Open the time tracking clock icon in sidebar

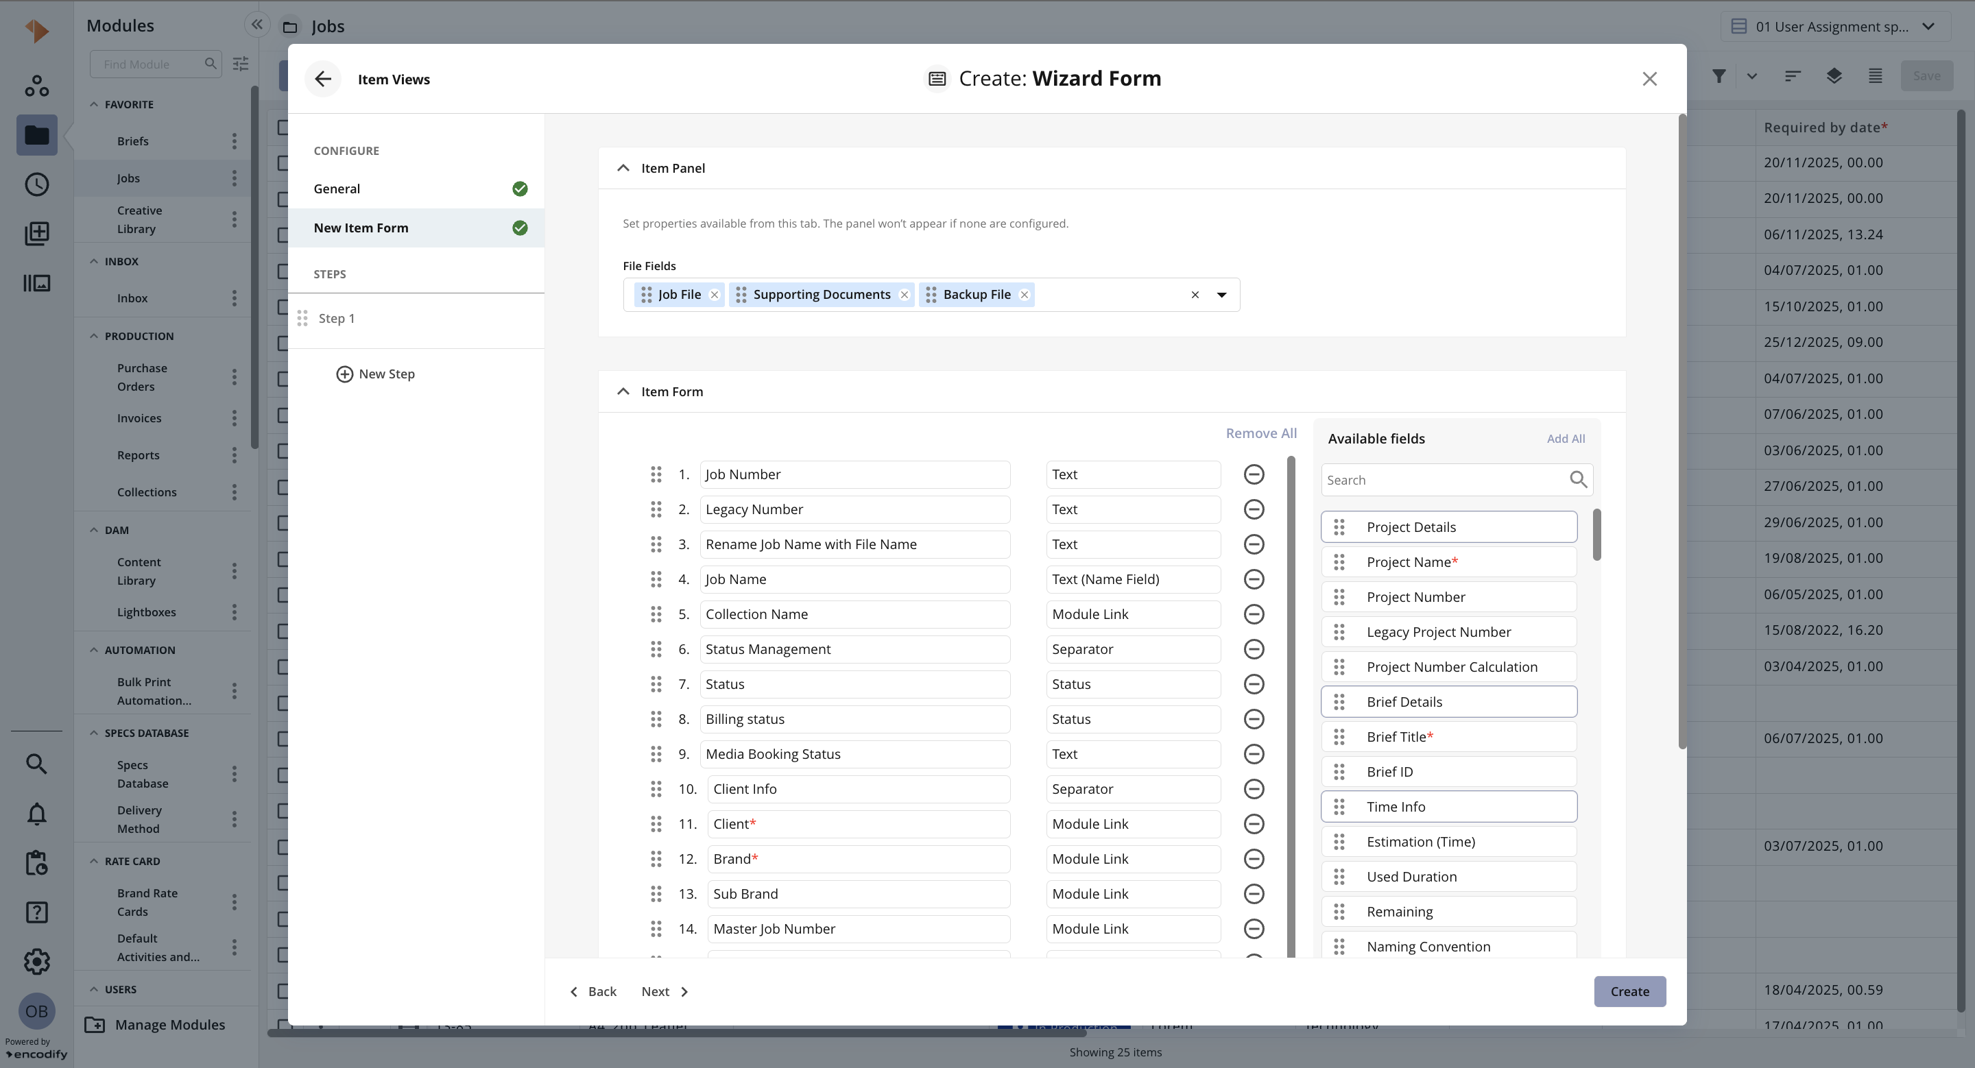[x=37, y=184]
